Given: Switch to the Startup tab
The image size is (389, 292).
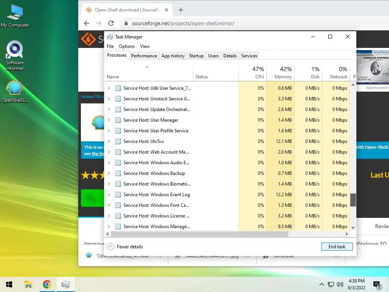Looking at the screenshot, I should pos(196,56).
